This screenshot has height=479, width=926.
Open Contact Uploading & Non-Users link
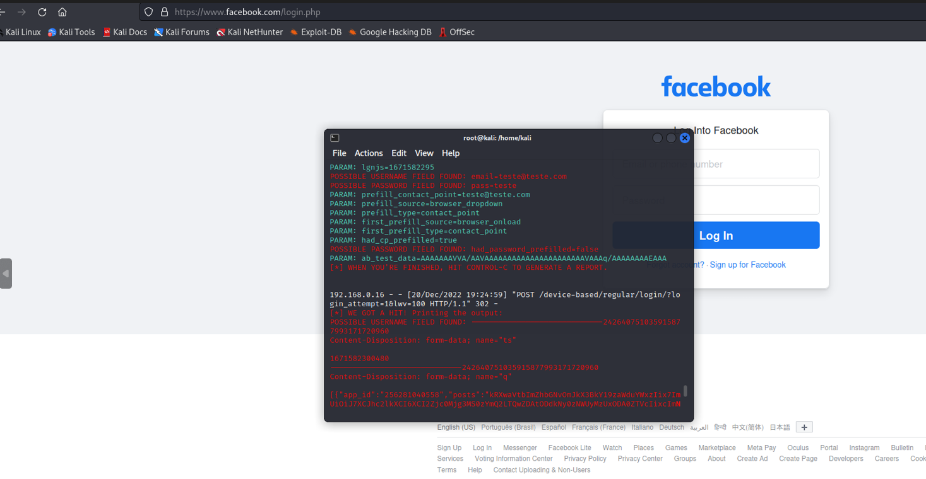click(x=542, y=470)
